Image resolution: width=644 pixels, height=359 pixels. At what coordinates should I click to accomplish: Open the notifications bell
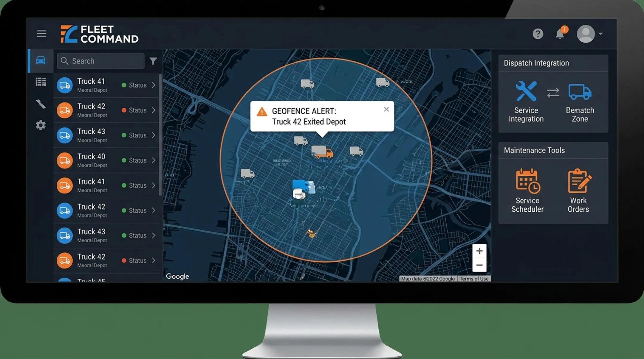[560, 34]
